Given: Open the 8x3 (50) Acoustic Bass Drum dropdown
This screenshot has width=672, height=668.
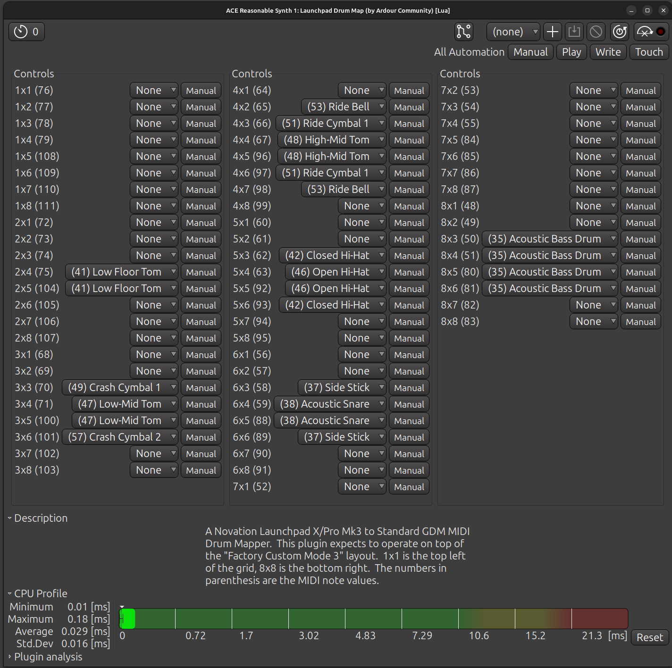Looking at the screenshot, I should pos(550,239).
